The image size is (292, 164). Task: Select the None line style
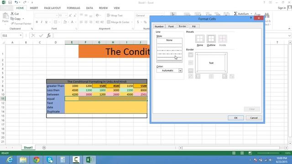(x=169, y=40)
